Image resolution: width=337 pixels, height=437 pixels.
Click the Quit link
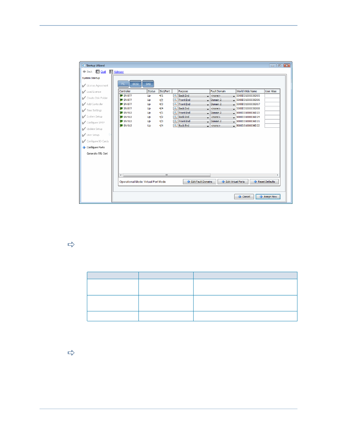click(103, 72)
